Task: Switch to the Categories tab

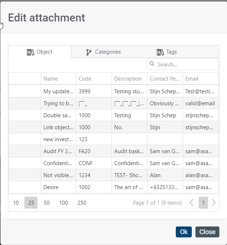Action: (x=104, y=52)
